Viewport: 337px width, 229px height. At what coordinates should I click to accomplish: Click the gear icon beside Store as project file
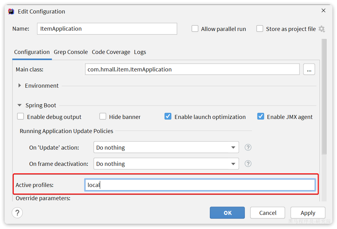click(321, 29)
